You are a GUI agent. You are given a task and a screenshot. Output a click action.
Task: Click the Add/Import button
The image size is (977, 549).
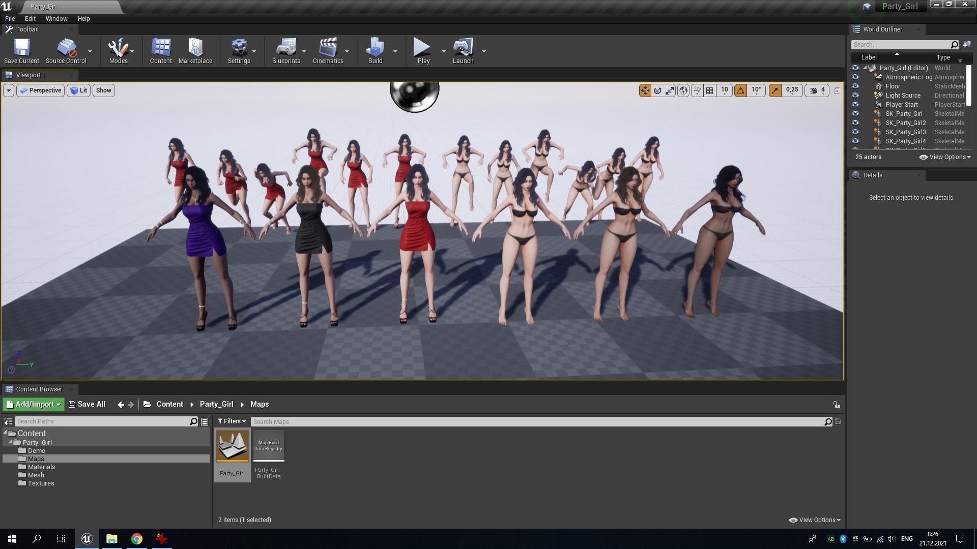click(34, 405)
